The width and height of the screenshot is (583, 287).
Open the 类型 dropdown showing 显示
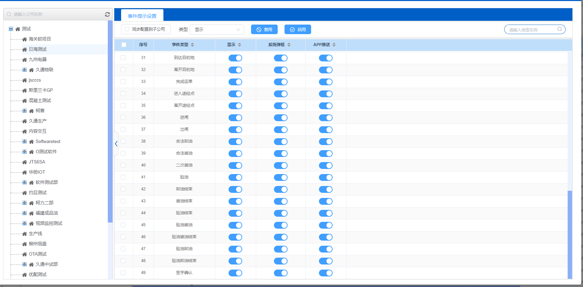pos(217,29)
